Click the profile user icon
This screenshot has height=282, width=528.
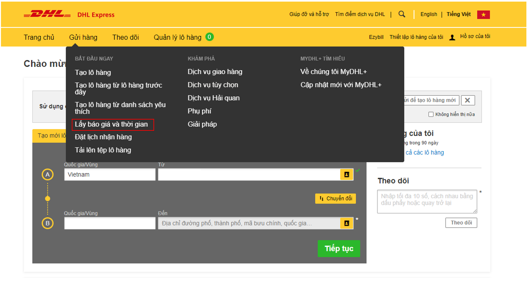tap(452, 37)
